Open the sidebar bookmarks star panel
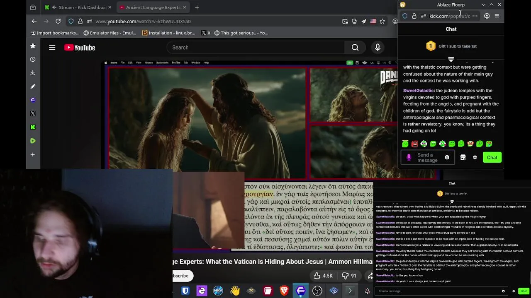Viewport: 531px width, 298px height. point(33,46)
